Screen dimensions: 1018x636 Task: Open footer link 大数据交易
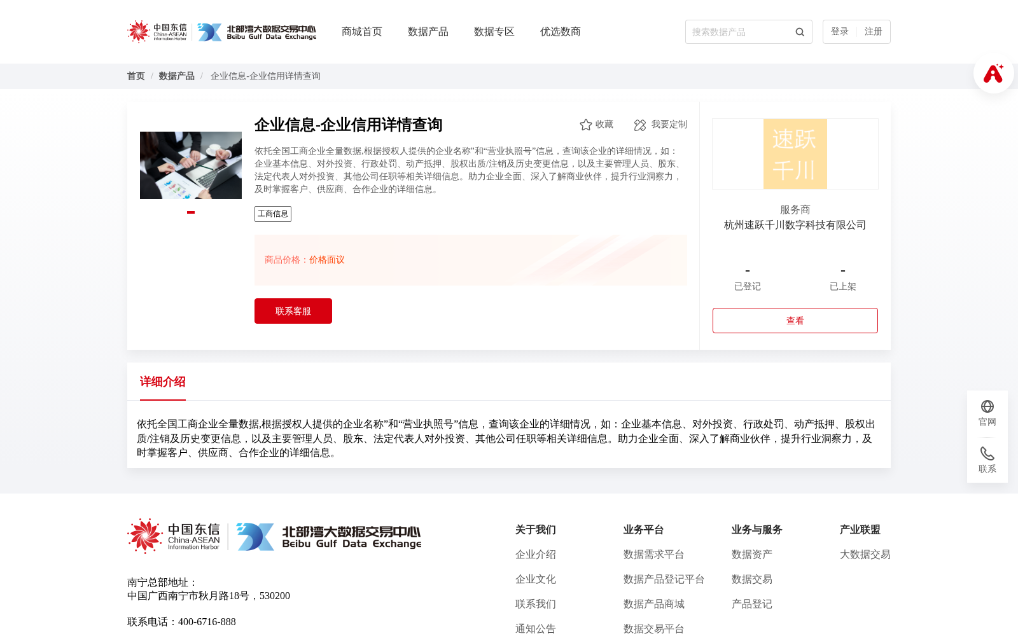click(x=865, y=555)
